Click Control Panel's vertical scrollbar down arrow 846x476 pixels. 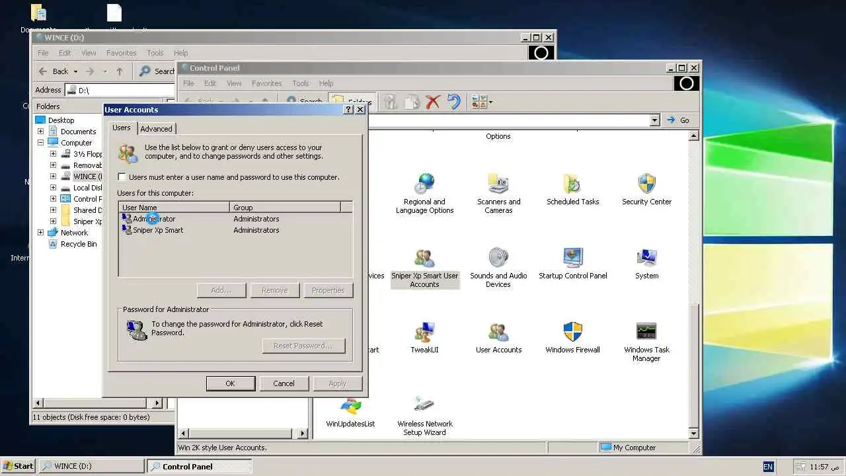(693, 434)
